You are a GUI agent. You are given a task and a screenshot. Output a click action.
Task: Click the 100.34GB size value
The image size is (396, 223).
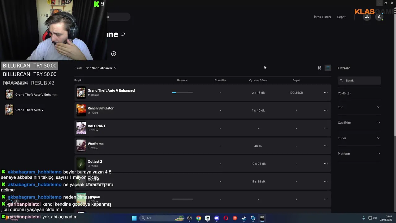296,93
